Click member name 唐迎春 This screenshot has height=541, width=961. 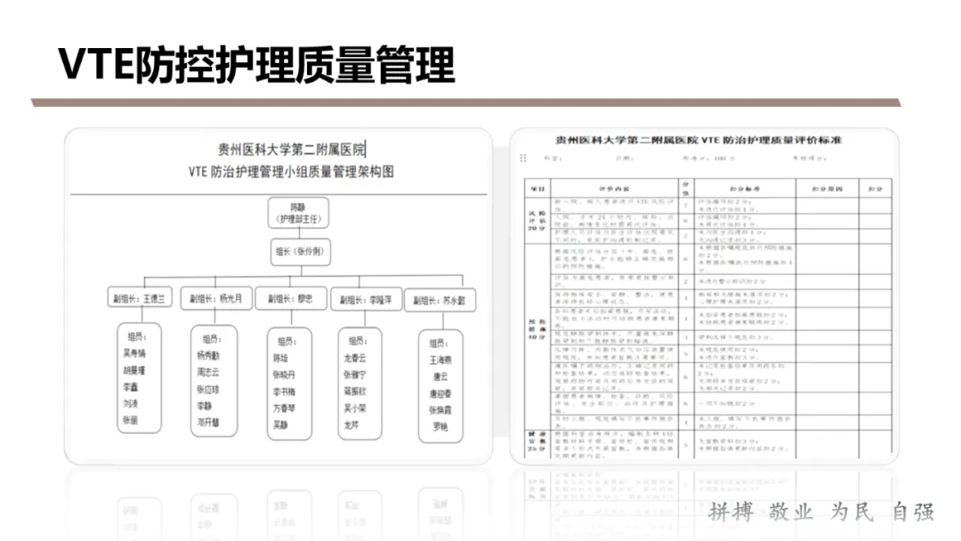(x=440, y=393)
